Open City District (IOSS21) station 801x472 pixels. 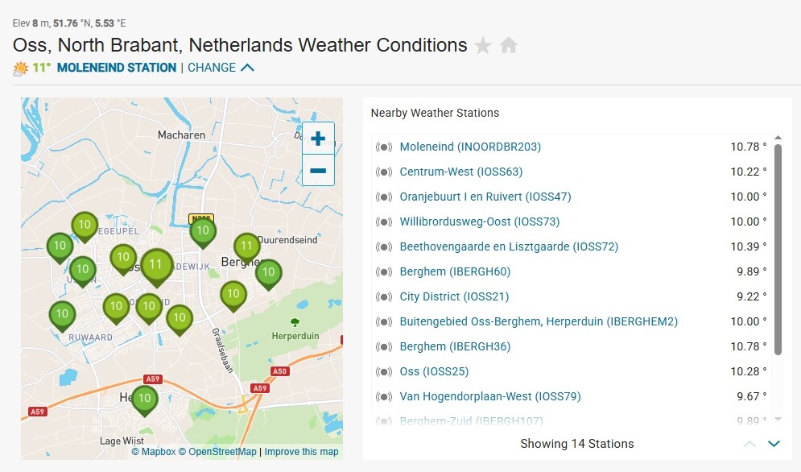(454, 297)
